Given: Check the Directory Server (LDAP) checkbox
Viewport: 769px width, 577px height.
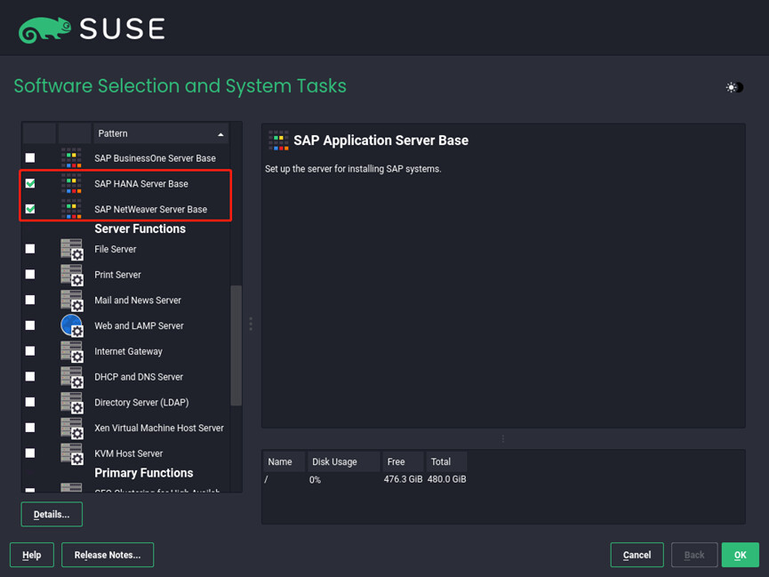Looking at the screenshot, I should tap(30, 402).
